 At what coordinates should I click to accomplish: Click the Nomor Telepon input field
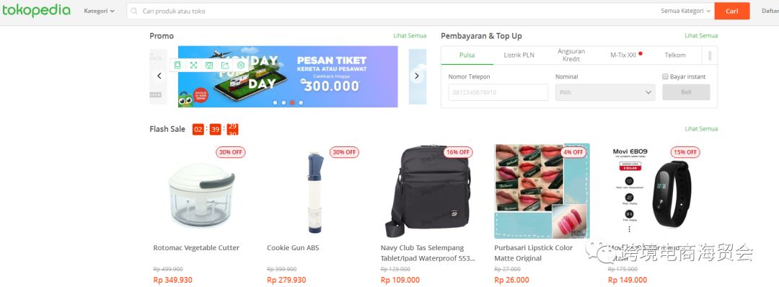498,92
